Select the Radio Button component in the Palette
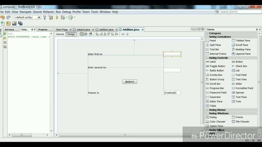Screen dimensions: 262x147 coord(215,71)
